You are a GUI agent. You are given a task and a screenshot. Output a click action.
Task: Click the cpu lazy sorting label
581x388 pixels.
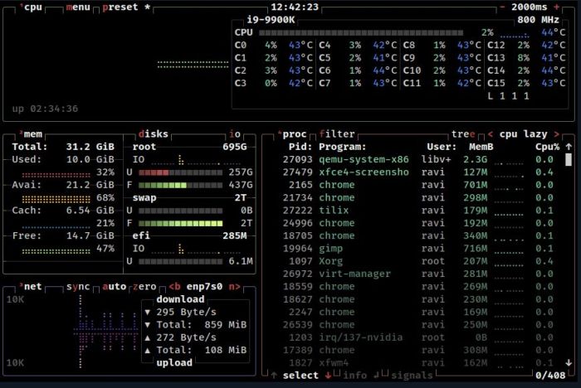523,133
